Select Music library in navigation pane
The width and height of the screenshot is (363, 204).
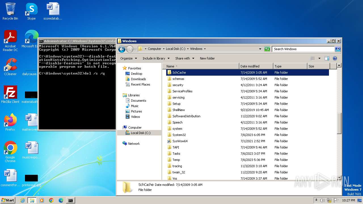(132, 106)
